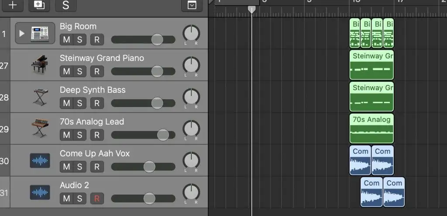Image resolution: width=447 pixels, height=216 pixels.
Task: Click the 70s Analog Lead volume slider thumb
Action: pos(163,135)
